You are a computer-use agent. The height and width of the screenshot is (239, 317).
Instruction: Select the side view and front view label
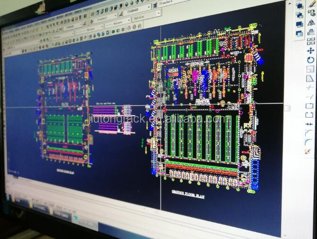[x=106, y=103]
